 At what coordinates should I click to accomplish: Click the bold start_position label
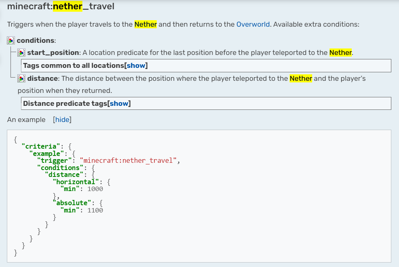53,53
